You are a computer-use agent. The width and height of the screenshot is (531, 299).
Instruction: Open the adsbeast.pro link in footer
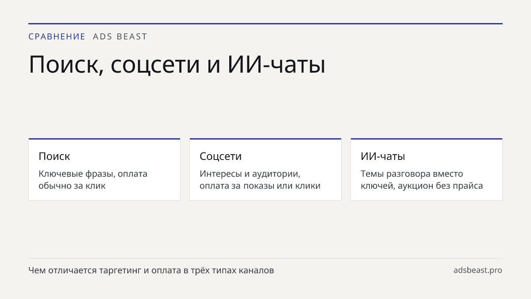coord(478,270)
